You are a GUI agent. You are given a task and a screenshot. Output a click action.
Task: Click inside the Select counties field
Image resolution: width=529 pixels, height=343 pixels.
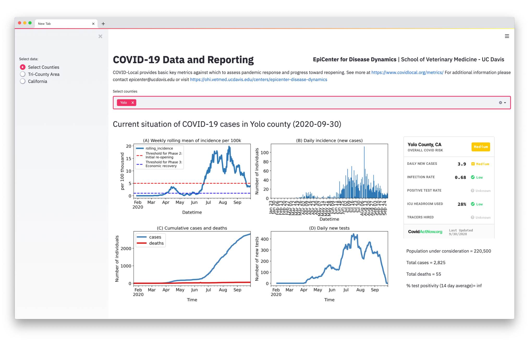(313, 103)
